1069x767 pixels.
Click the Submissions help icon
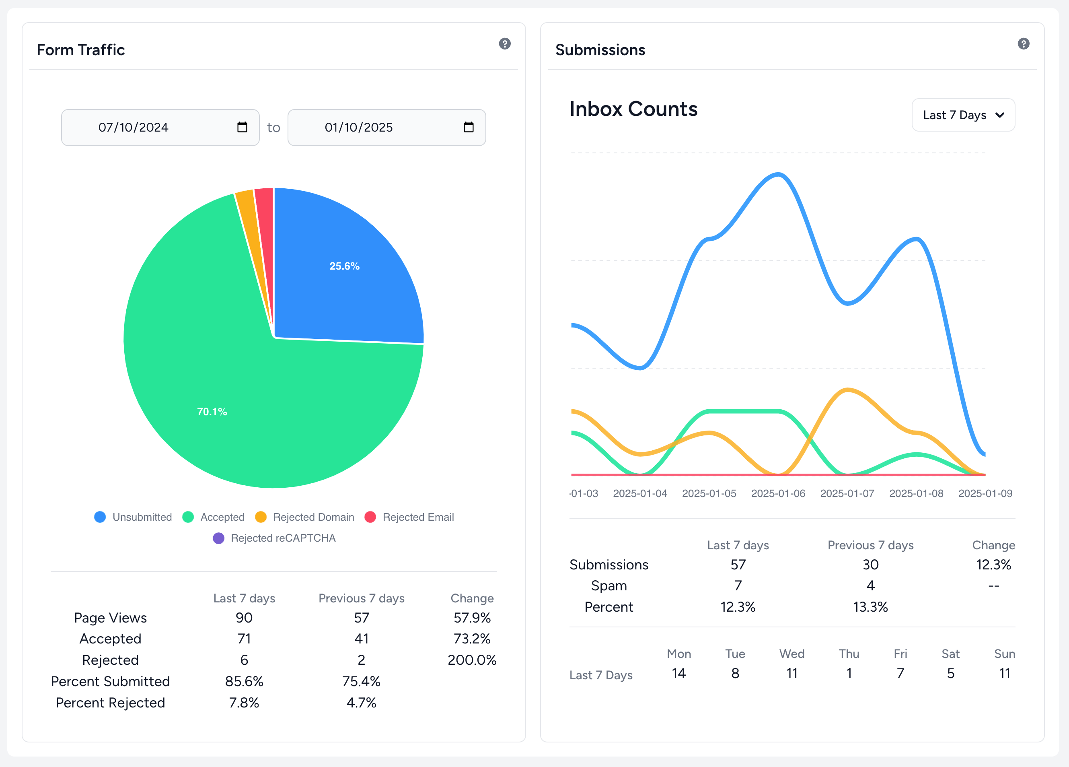[x=1023, y=44]
